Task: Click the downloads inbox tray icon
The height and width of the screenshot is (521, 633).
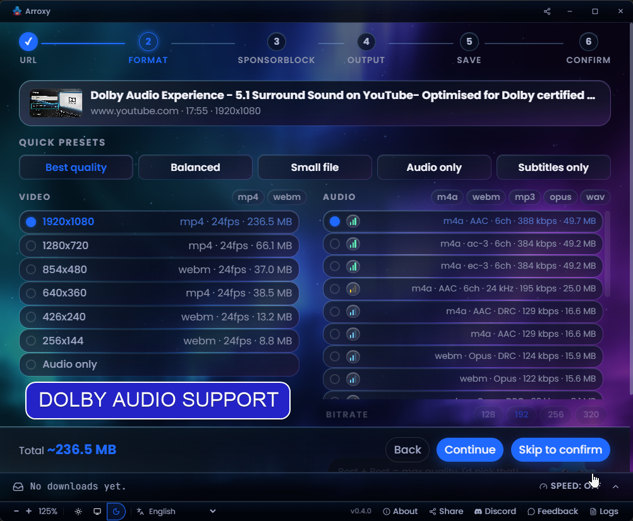Action: click(18, 487)
